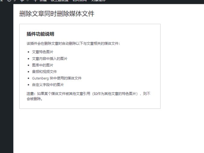Click the intro sentence starting with 该插件会在删除文章时
204x153 pixels.
coord(73,44)
